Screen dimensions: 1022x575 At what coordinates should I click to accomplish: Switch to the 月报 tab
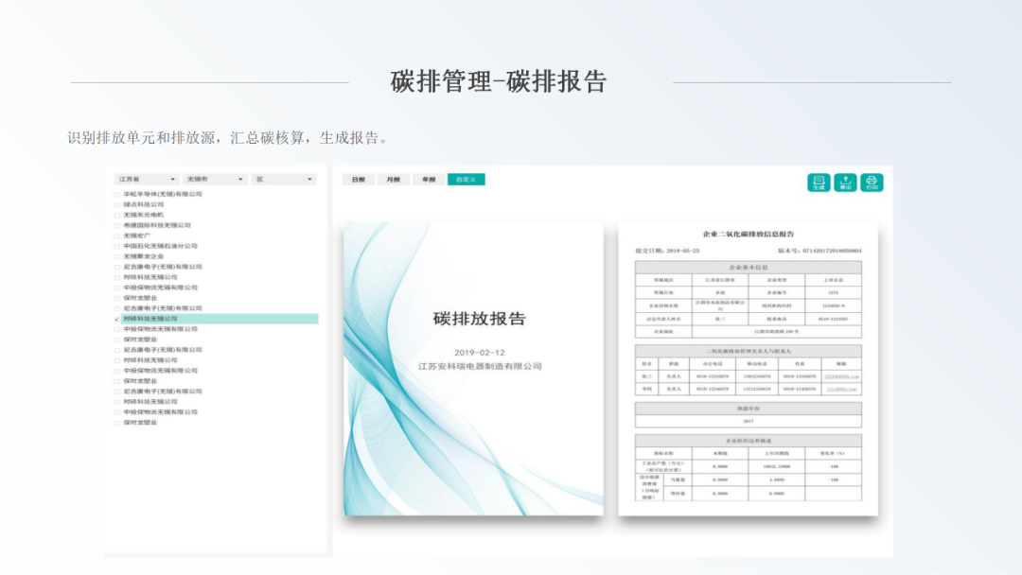coord(394,180)
